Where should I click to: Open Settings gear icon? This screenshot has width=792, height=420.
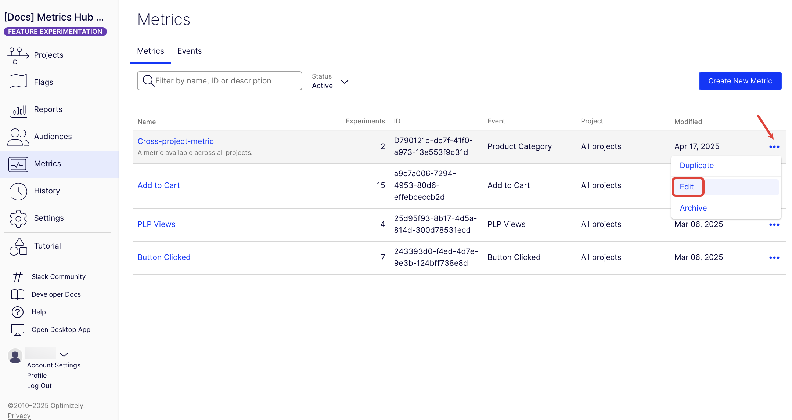point(18,218)
